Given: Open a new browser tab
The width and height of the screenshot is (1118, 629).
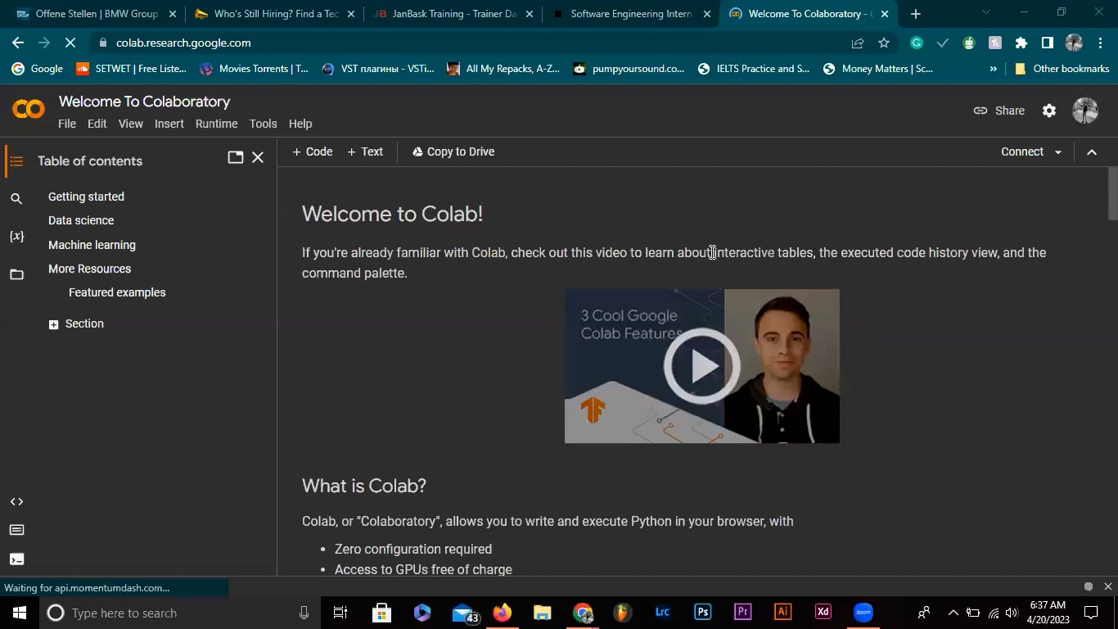Looking at the screenshot, I should 916,14.
